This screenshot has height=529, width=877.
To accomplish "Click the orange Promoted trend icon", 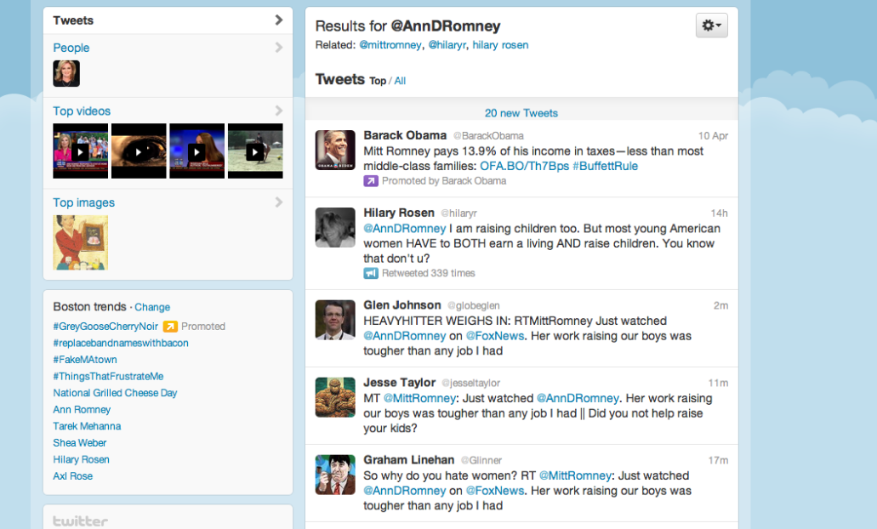I will click(170, 327).
